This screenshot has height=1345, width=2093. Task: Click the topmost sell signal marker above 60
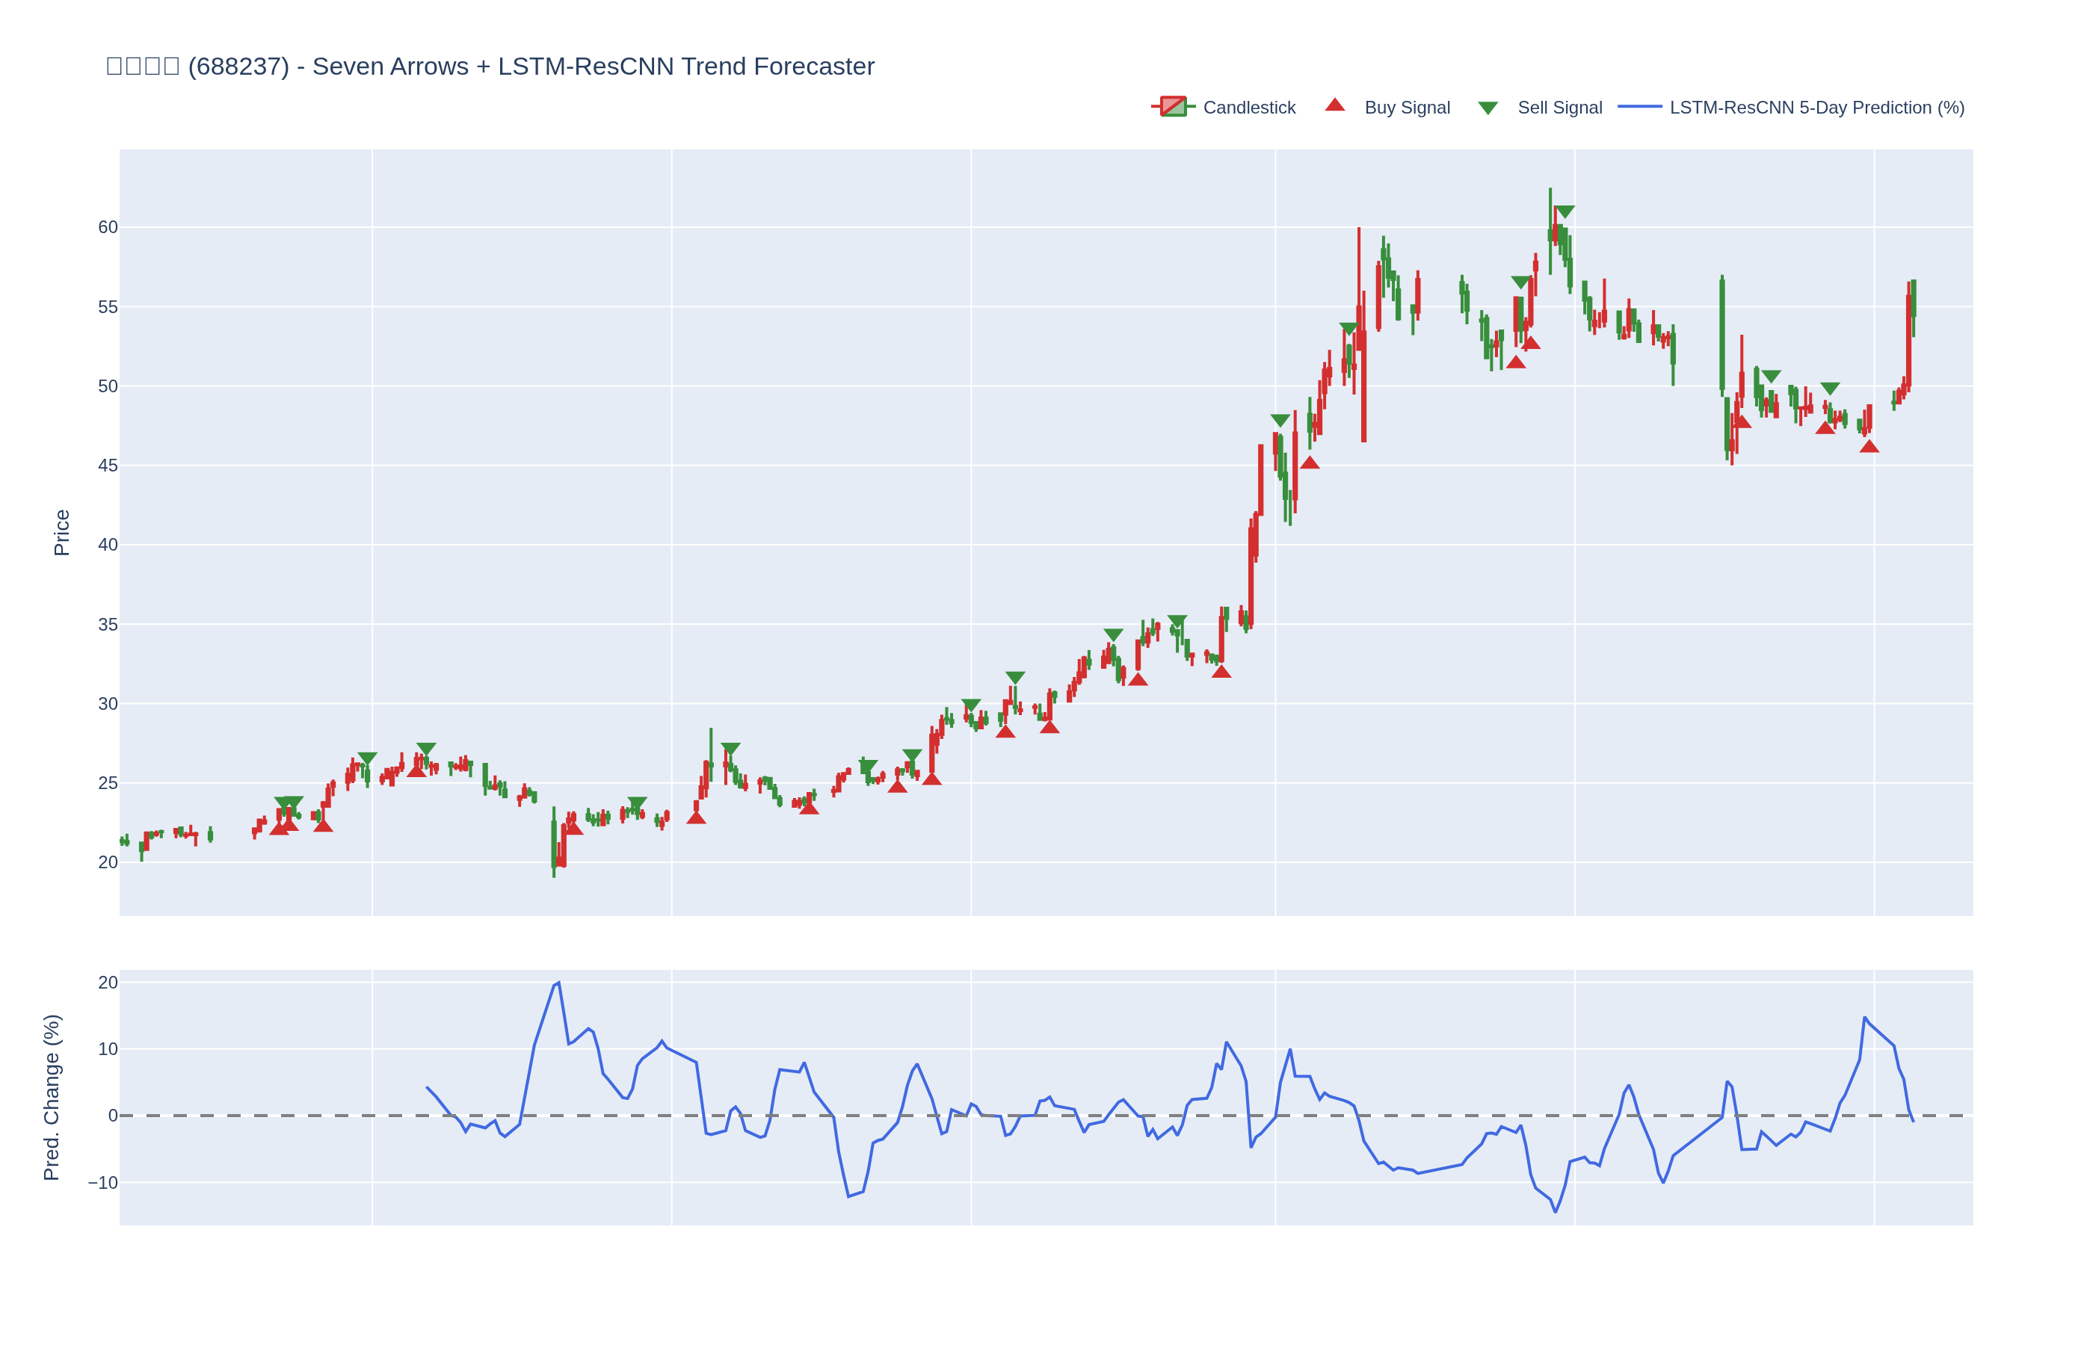pyautogui.click(x=1565, y=212)
